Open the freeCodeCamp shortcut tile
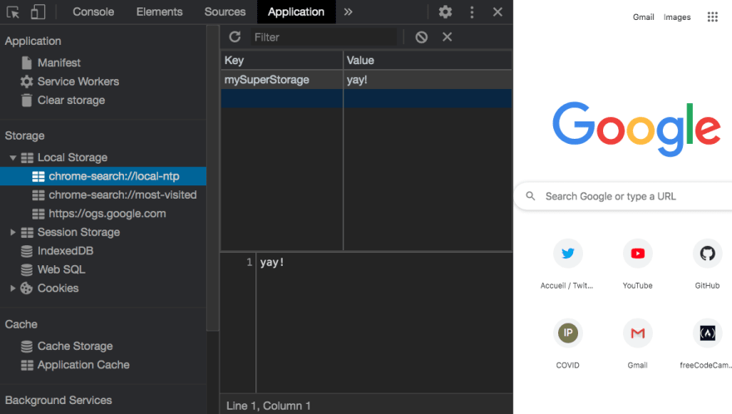The image size is (732, 414). (x=707, y=343)
